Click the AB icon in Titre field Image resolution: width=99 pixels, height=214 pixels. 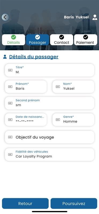click(10, 70)
